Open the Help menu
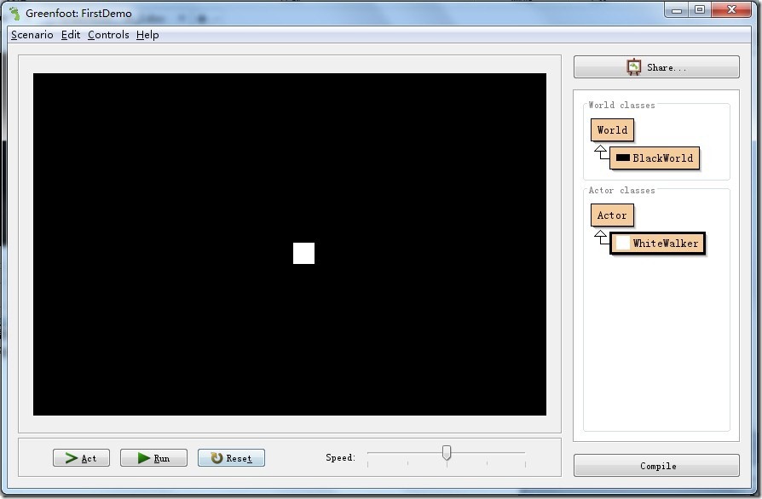The height and width of the screenshot is (499, 762). coord(147,35)
